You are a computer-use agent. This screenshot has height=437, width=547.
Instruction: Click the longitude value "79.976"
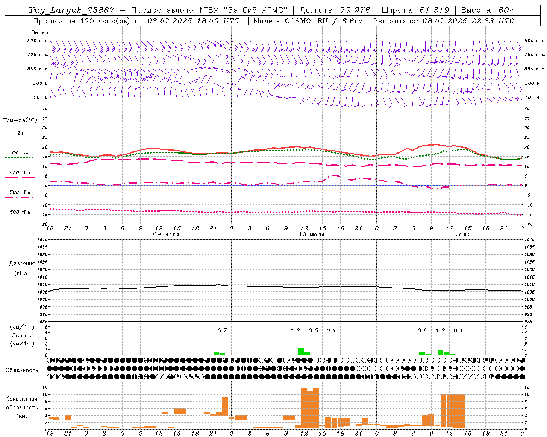pyautogui.click(x=355, y=10)
